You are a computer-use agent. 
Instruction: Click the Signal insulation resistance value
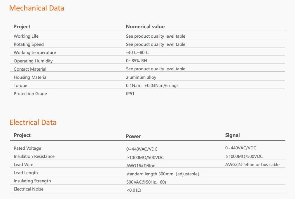(x=244, y=156)
